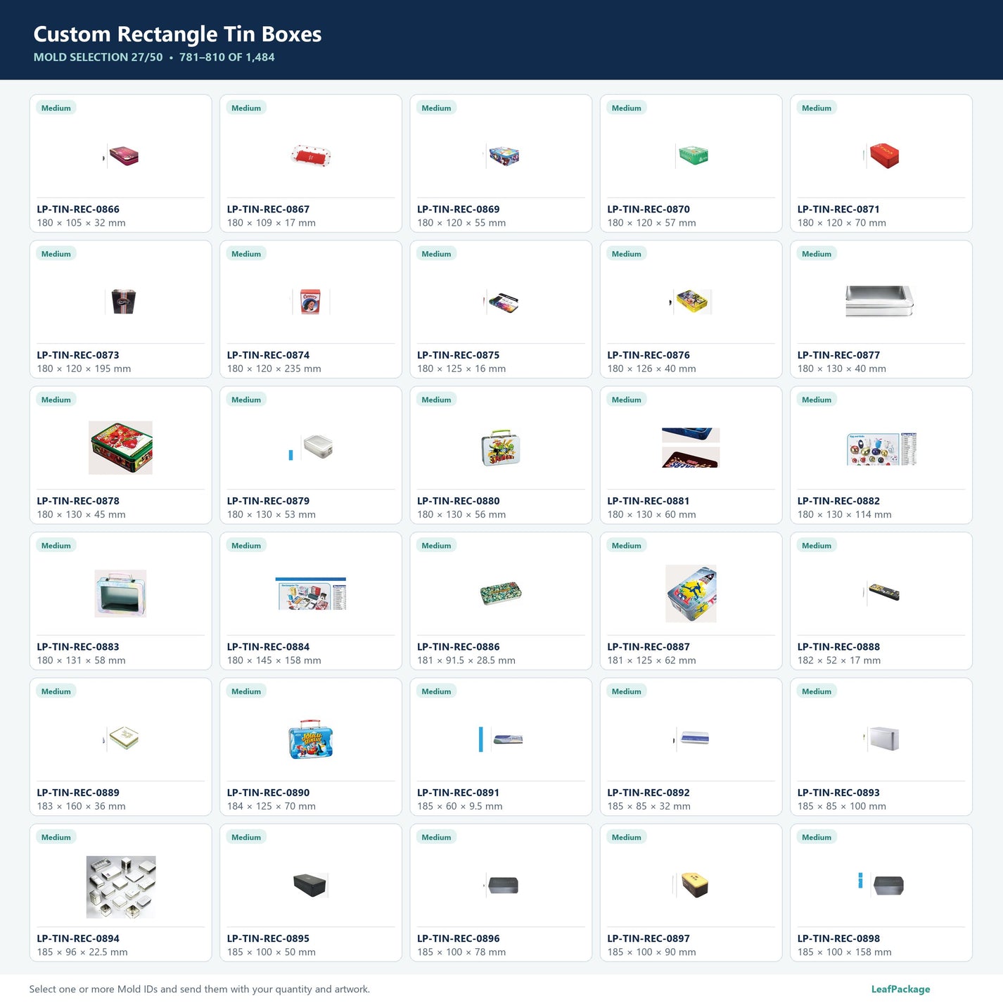Image resolution: width=1003 pixels, height=1003 pixels.
Task: Open the LP-TIN-REC-0884 product image
Action: pyautogui.click(x=311, y=594)
